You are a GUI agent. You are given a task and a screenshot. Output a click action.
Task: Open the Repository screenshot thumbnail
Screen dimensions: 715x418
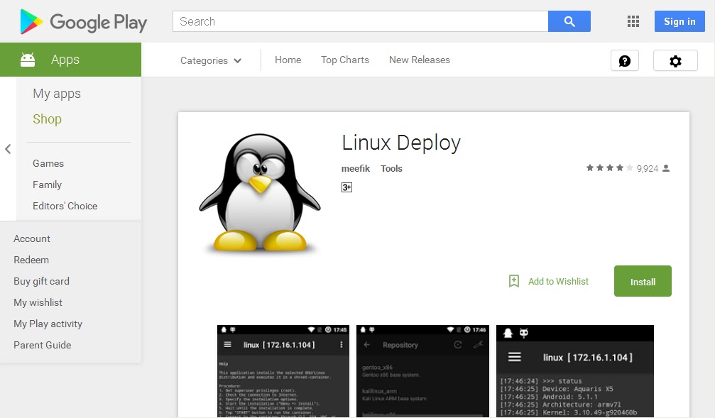point(422,371)
